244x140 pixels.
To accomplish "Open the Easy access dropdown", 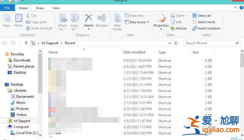I will (x=137, y=22).
